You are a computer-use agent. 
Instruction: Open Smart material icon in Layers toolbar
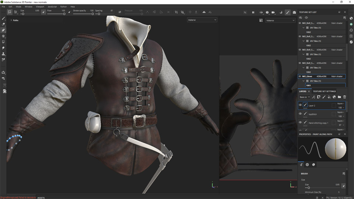pyautogui.click(x=334, y=97)
